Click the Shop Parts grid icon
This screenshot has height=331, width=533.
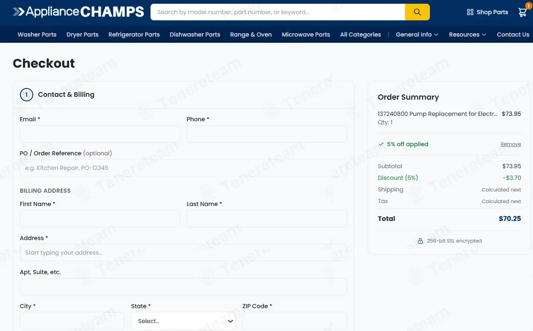(x=470, y=12)
